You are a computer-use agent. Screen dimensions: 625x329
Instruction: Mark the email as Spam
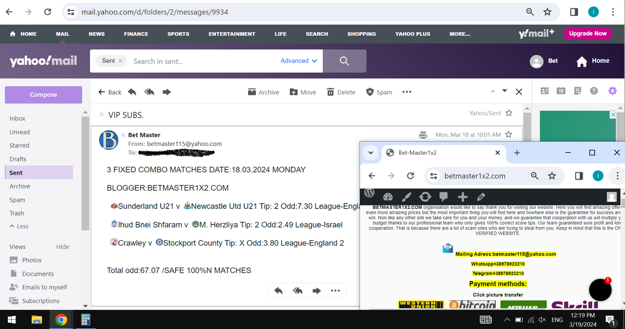click(379, 92)
